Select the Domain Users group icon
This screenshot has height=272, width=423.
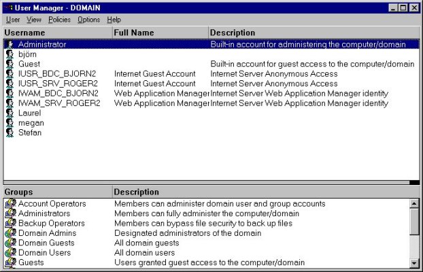[10, 252]
